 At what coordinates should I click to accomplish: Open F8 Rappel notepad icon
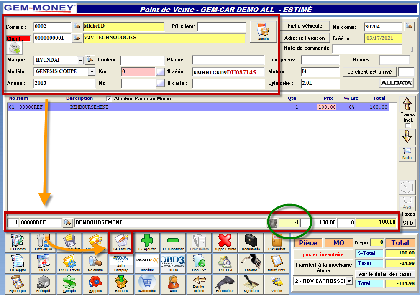(x=18, y=263)
